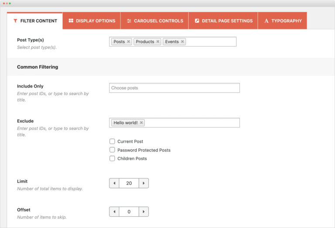This screenshot has width=335, height=228.
Task: Decrease the Limit value with left arrow
Action: pyautogui.click(x=114, y=183)
